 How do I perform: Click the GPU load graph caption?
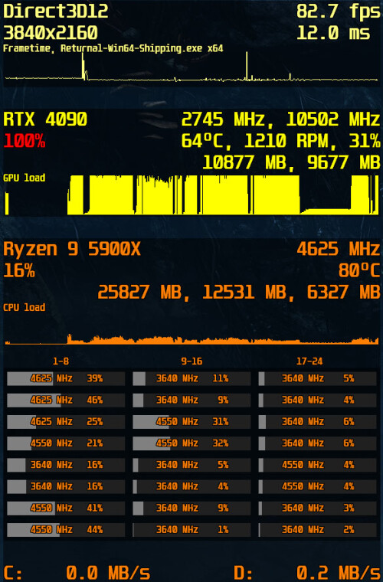24,178
